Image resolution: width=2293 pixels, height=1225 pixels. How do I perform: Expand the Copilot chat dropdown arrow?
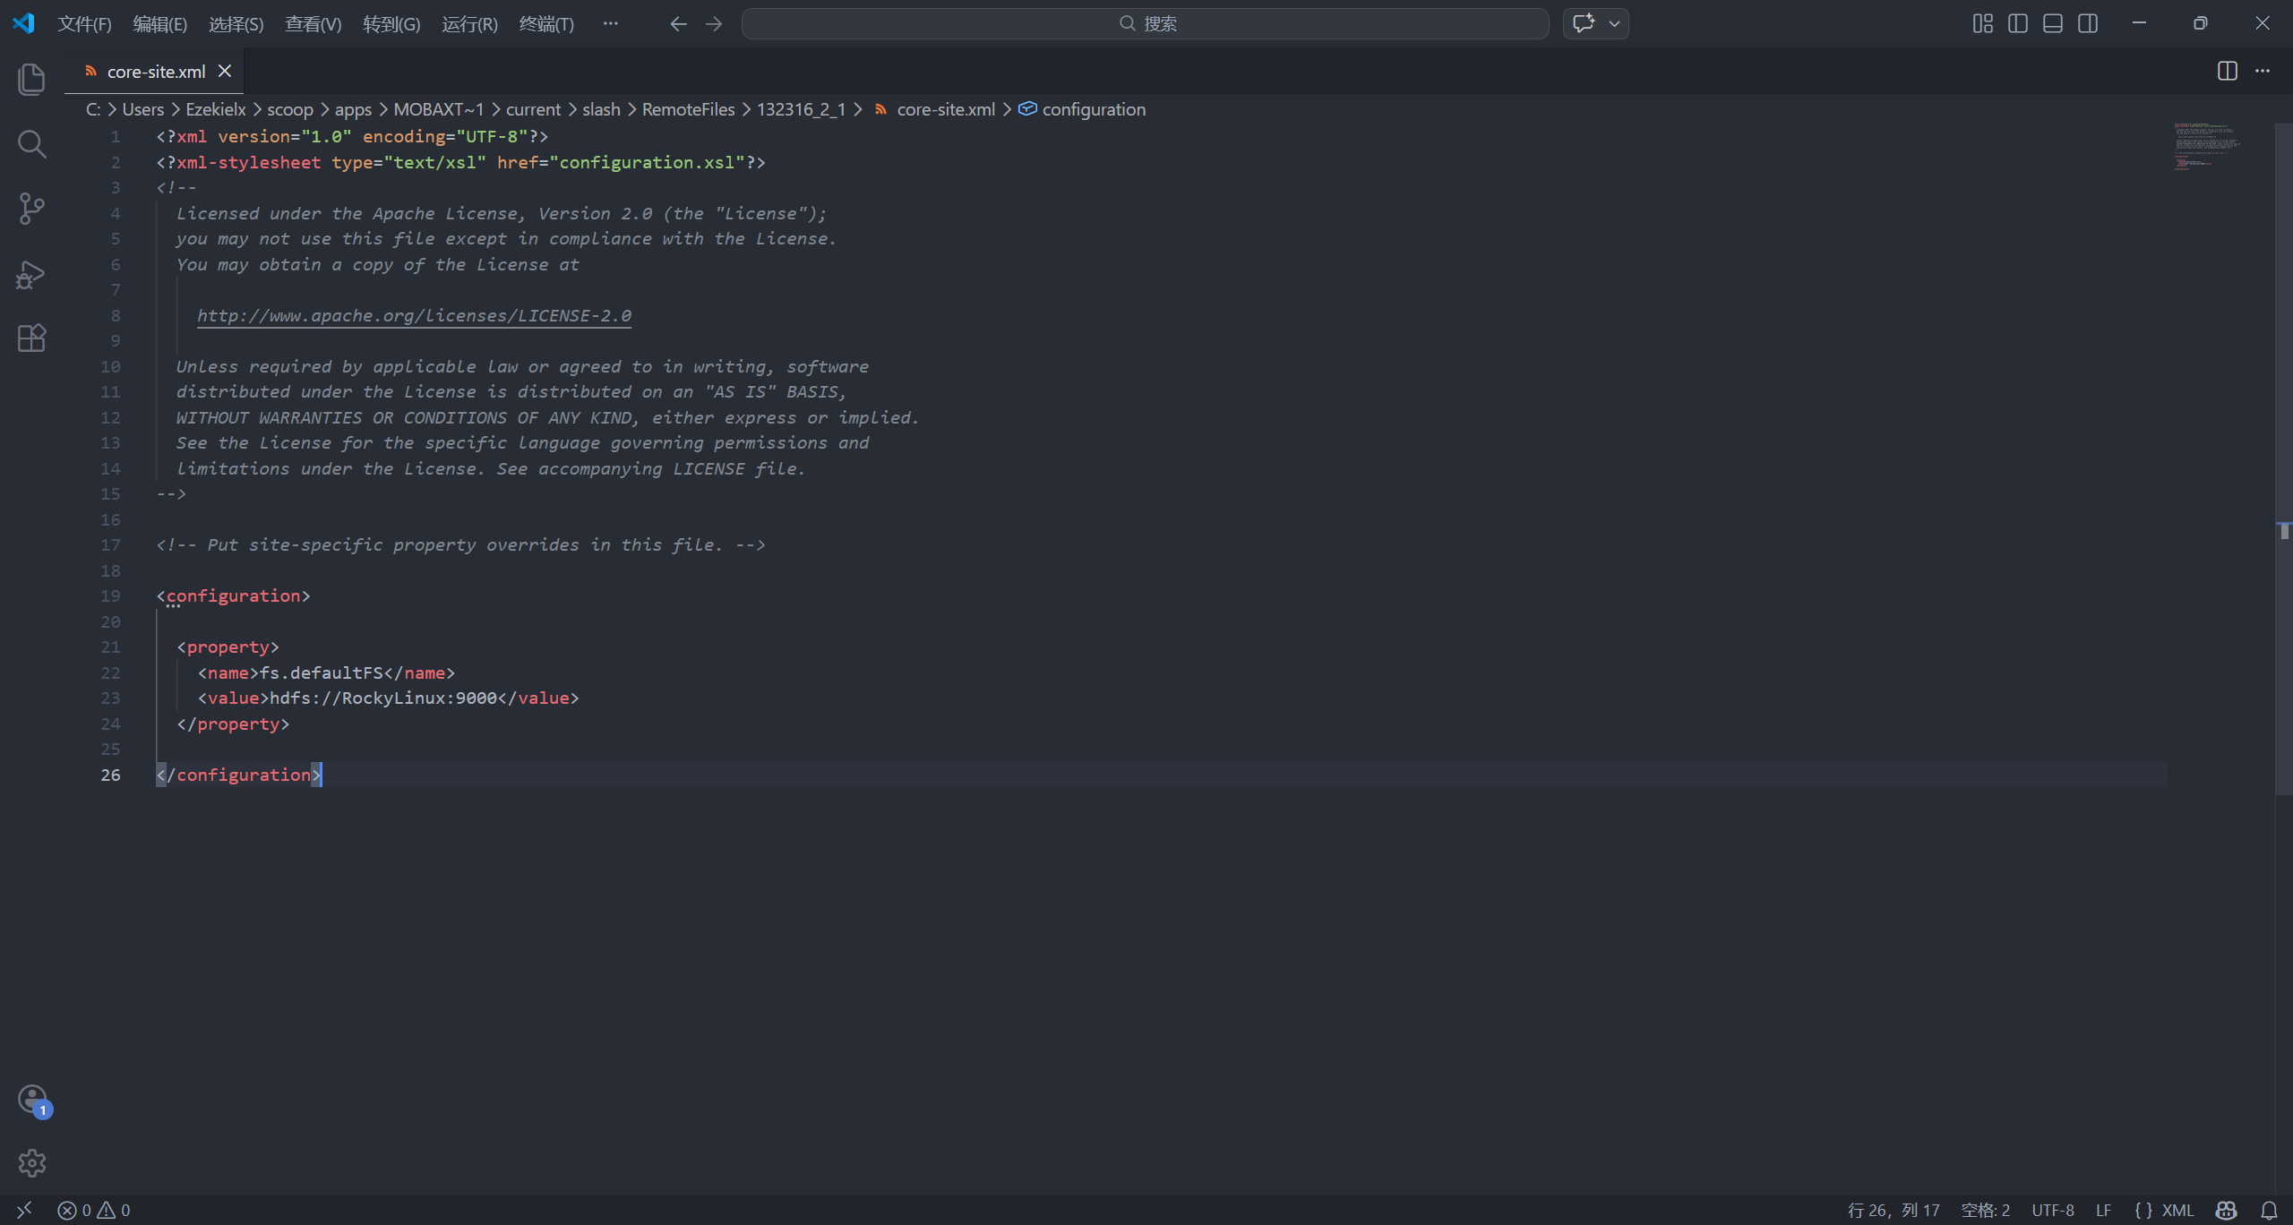[1615, 24]
